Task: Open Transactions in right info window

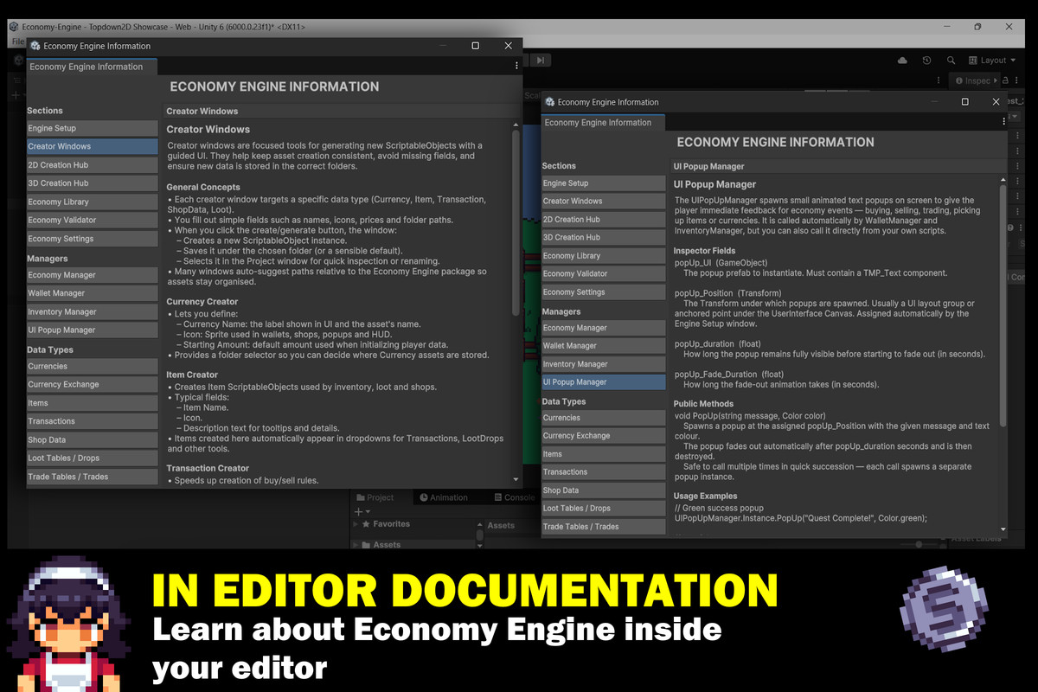Action: [x=604, y=472]
